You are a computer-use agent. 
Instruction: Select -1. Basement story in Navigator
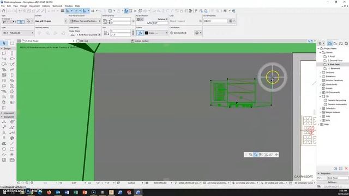pyautogui.click(x=334, y=69)
